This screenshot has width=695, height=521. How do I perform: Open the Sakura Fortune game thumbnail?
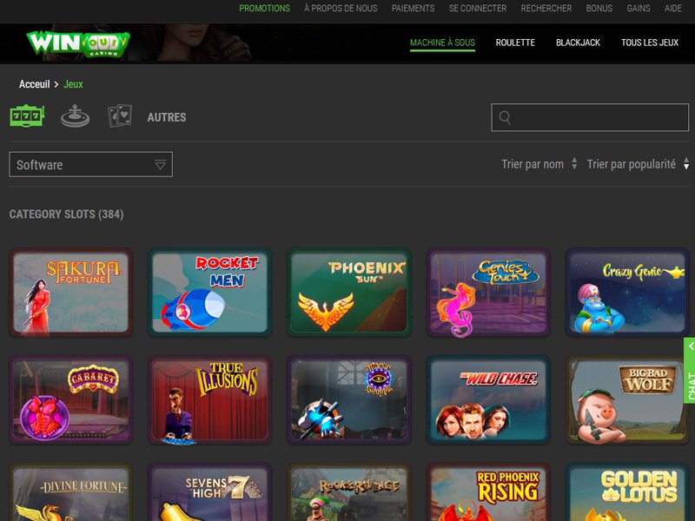click(x=70, y=293)
